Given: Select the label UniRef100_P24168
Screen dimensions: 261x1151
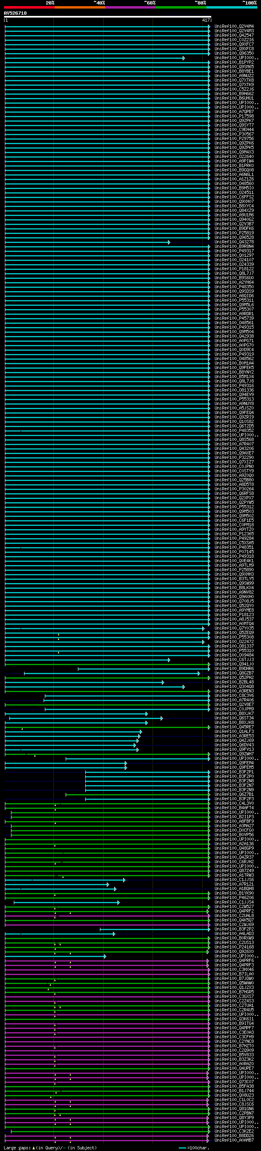Looking at the screenshot, I should point(234,947).
